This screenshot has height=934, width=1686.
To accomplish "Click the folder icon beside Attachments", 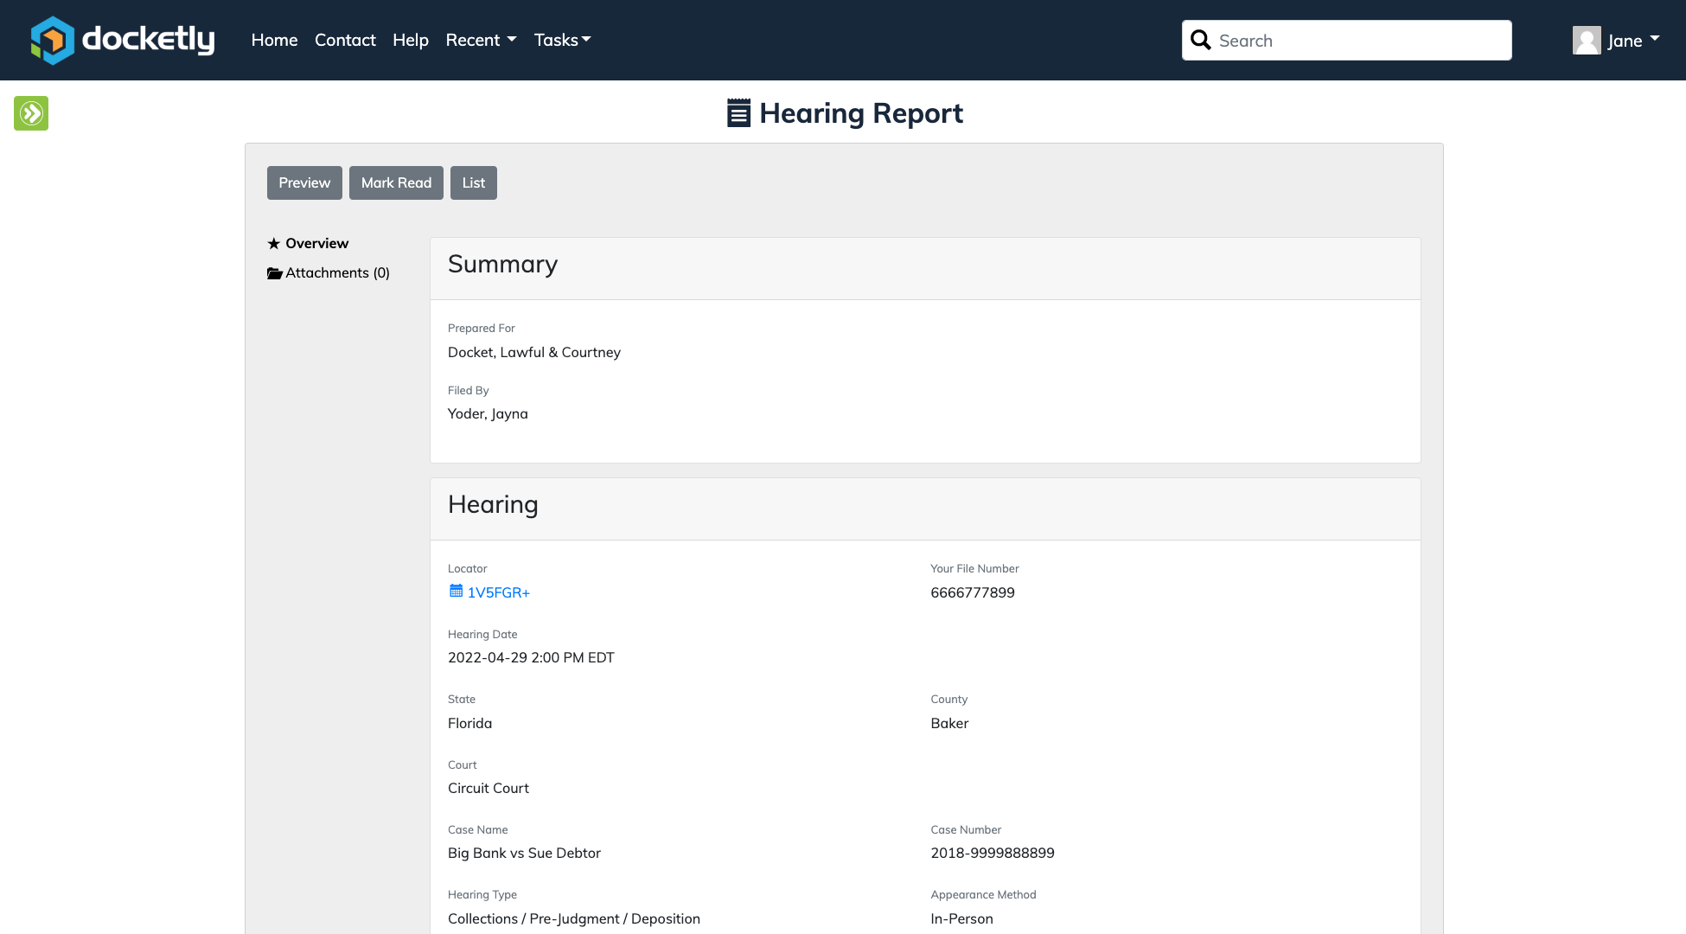I will coord(275,273).
